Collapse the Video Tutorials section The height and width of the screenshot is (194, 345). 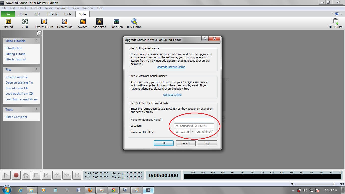[36, 41]
